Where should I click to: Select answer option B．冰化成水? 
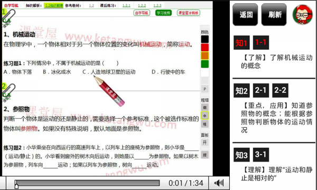click(57, 72)
